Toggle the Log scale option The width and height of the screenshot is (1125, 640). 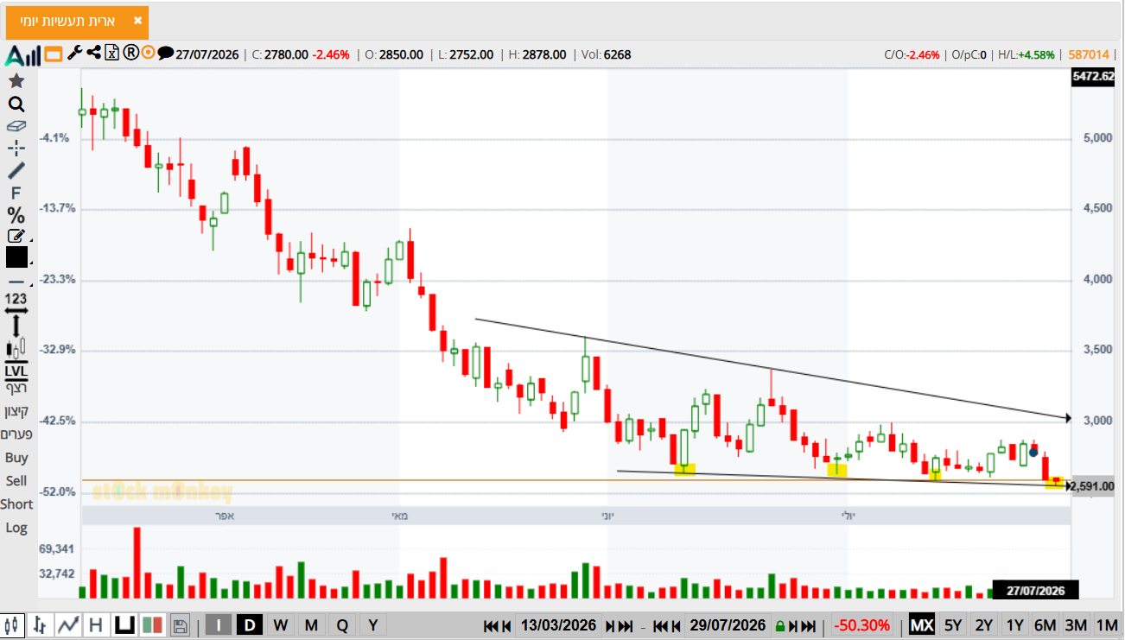pos(16,528)
